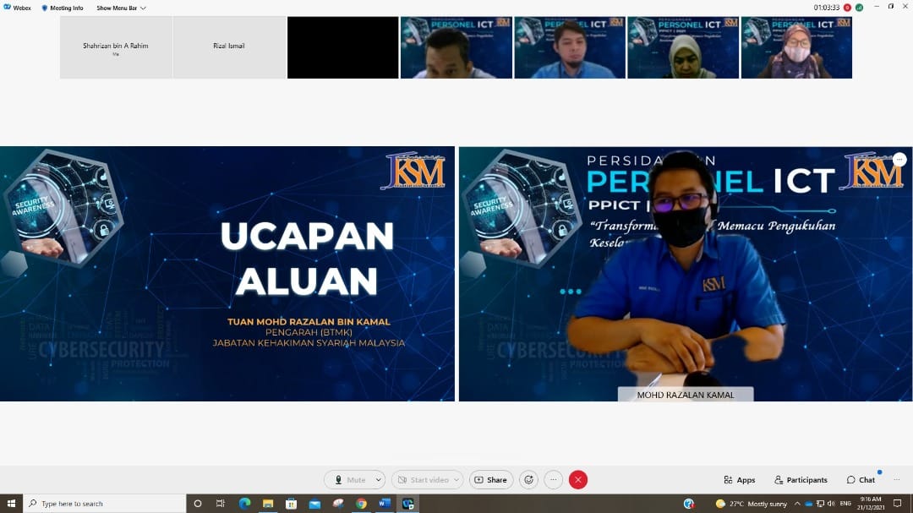Image resolution: width=913 pixels, height=513 pixels.
Task: Click the ENG language indicator
Action: [x=845, y=503]
